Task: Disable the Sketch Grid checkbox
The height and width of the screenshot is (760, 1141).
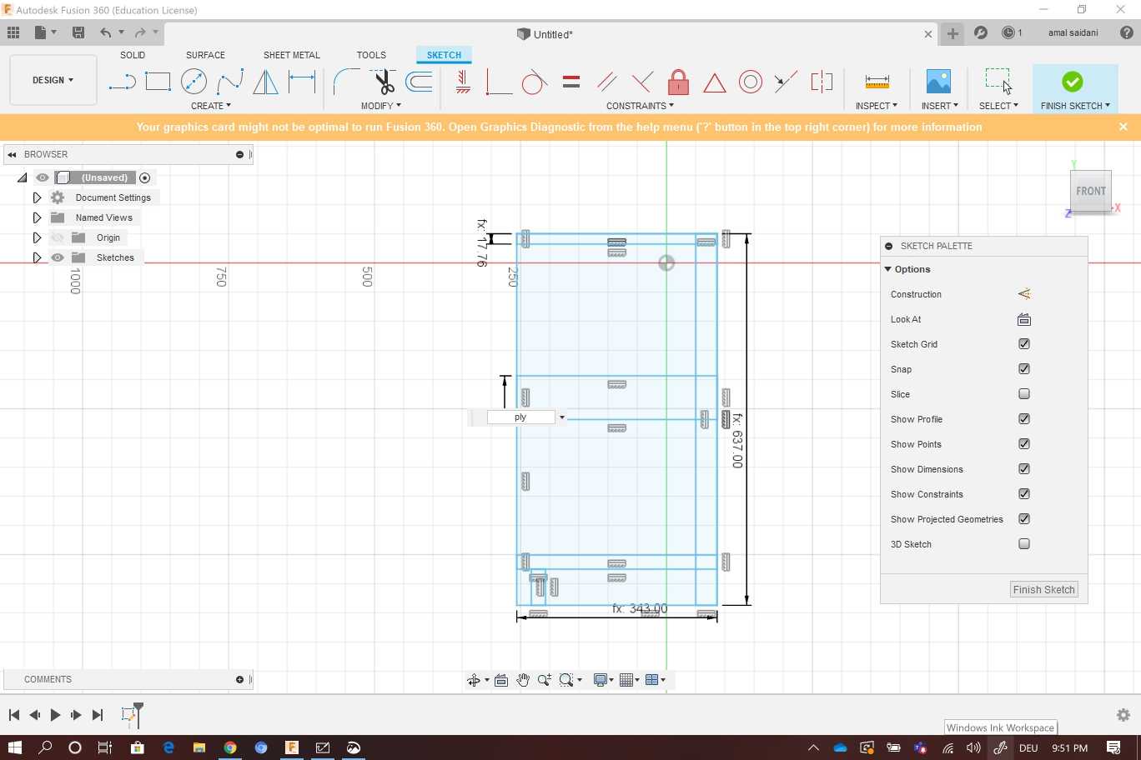Action: pyautogui.click(x=1024, y=344)
